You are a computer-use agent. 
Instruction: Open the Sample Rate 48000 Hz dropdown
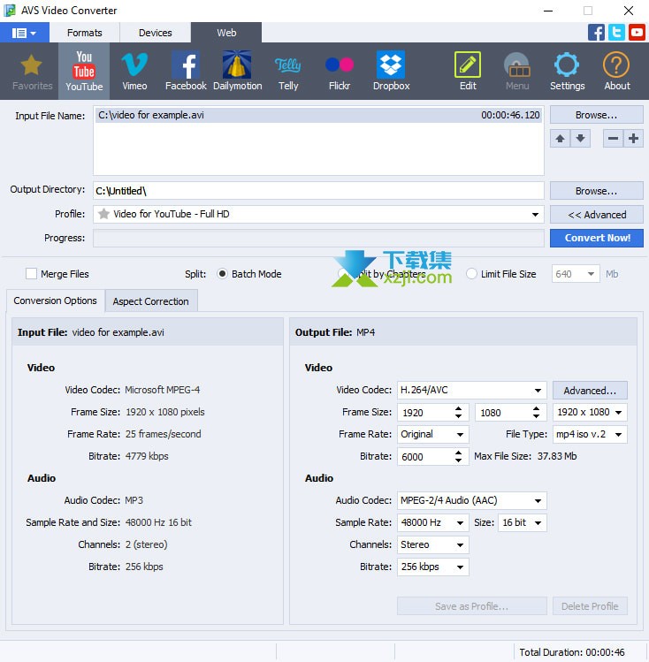460,523
